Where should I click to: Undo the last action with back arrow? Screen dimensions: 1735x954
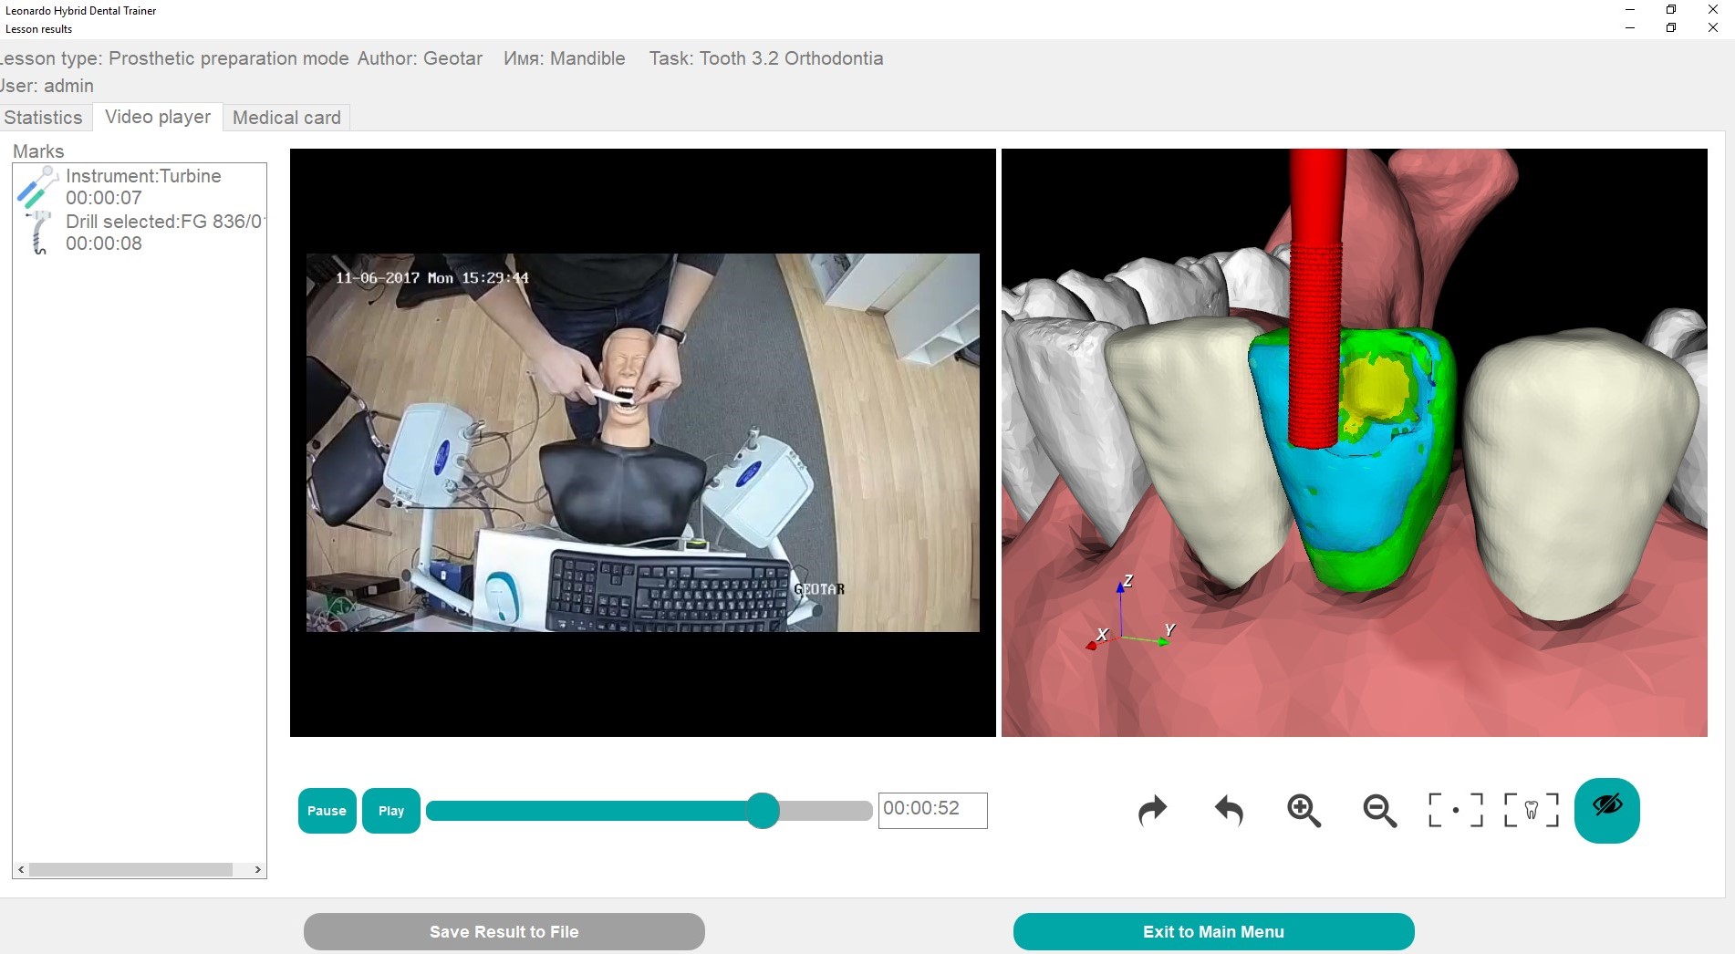click(1228, 811)
